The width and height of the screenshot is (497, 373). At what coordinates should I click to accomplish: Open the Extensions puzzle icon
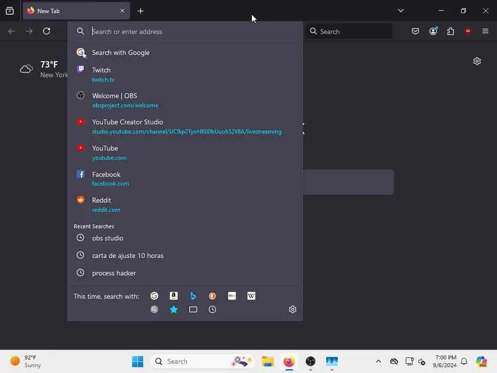[x=450, y=31]
